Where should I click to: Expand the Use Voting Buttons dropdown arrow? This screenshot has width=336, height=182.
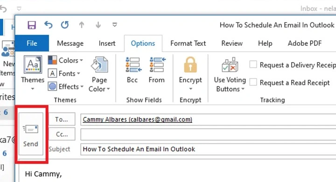pos(243,89)
